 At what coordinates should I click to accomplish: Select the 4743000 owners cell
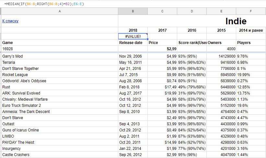[x=221, y=118]
